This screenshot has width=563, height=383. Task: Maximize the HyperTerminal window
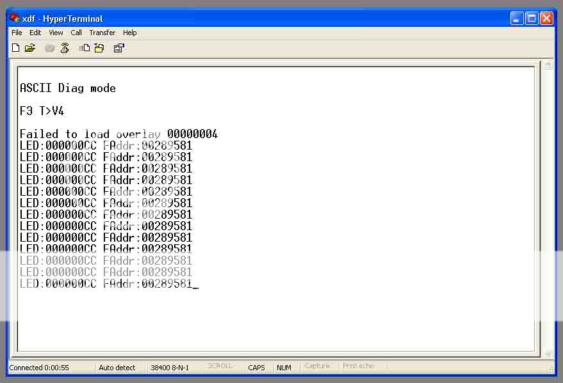(532, 19)
